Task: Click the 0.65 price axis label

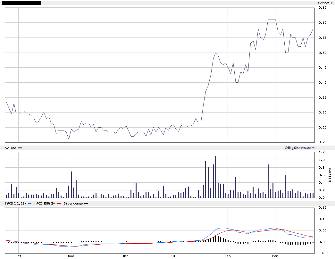Action: point(322,8)
